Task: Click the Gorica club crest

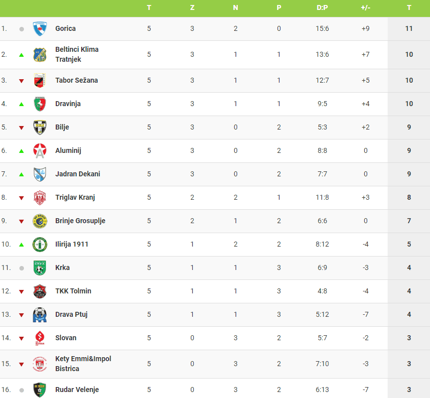Action: tap(40, 29)
